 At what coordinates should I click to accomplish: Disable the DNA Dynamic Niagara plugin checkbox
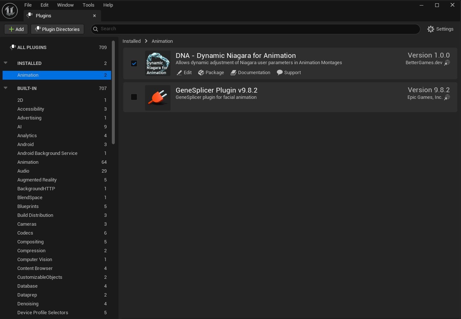(x=134, y=63)
